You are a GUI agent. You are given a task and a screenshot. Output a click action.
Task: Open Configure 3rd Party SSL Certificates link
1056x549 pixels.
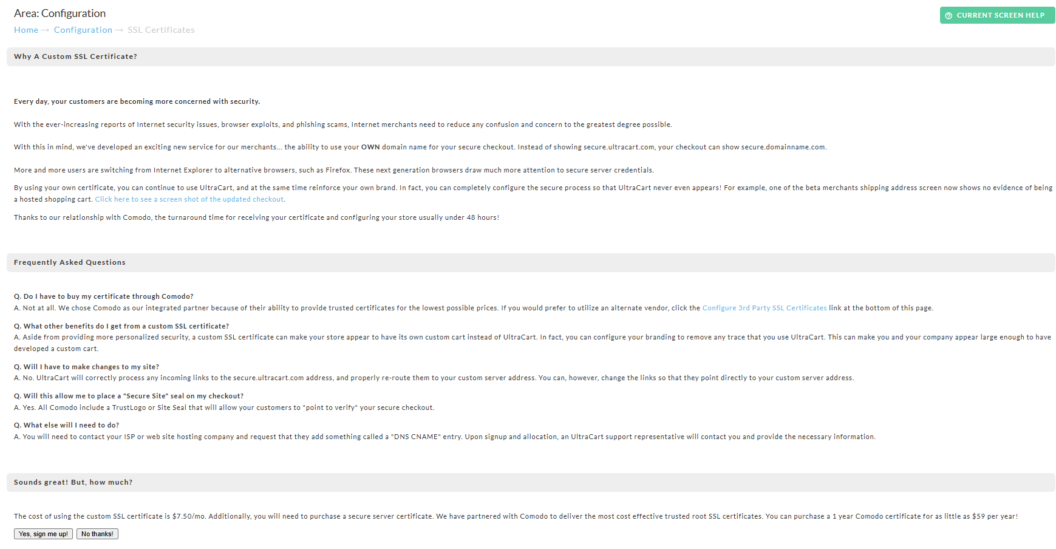point(765,308)
